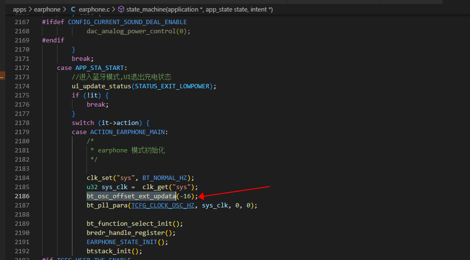This screenshot has width=470, height=260.
Task: Open the earphone folder breadcrumb
Action: click(47, 10)
